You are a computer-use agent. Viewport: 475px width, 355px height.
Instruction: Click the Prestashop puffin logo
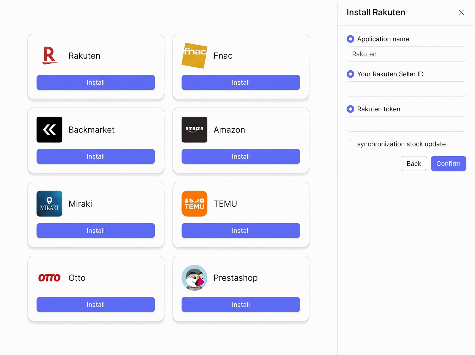click(x=194, y=278)
